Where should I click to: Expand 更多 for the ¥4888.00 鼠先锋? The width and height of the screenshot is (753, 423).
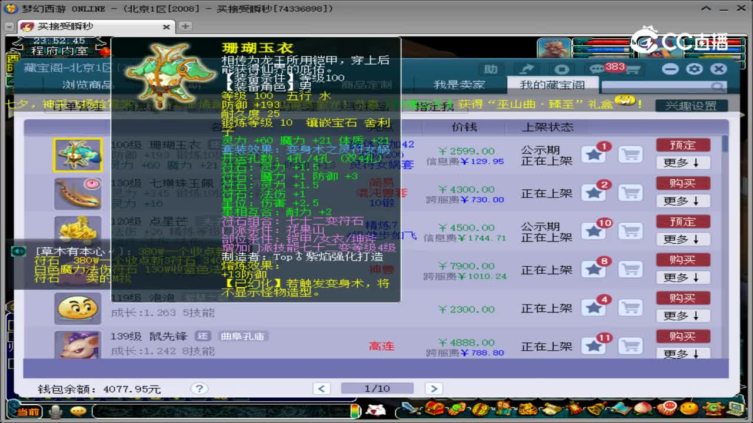[683, 353]
